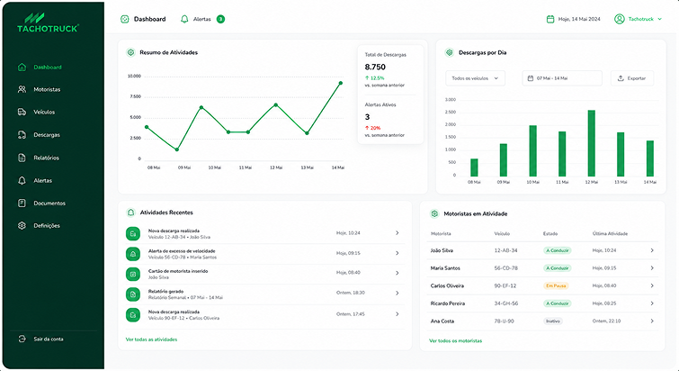This screenshot has width=679, height=371.
Task: Click the Sair da conta logout icon
Action: tap(22, 339)
